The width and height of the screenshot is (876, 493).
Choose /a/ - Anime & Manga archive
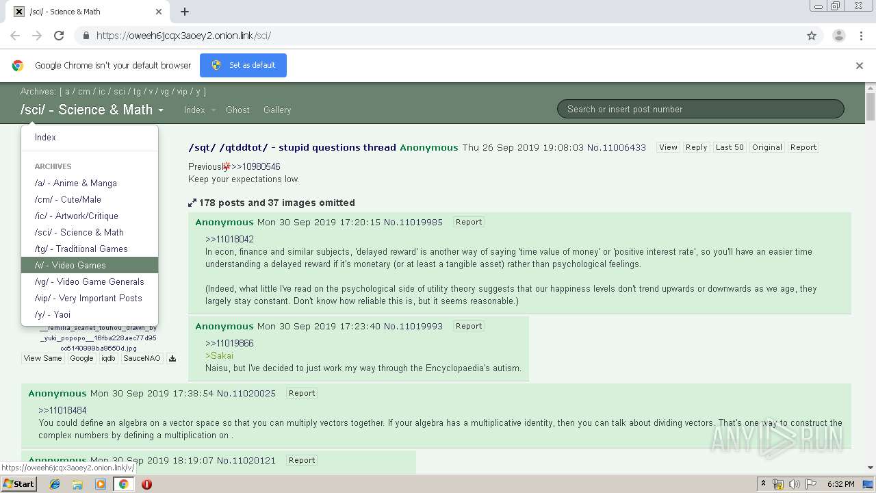pyautogui.click(x=90, y=183)
